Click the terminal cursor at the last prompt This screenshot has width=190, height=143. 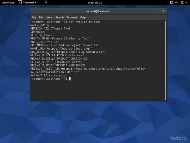click(69, 78)
